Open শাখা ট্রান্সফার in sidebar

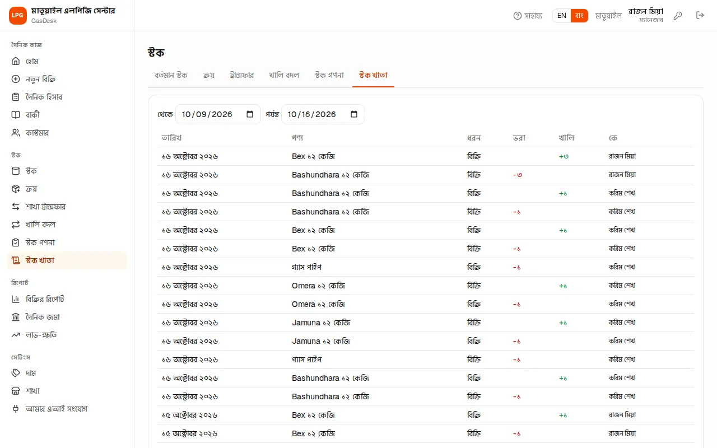(x=67, y=207)
